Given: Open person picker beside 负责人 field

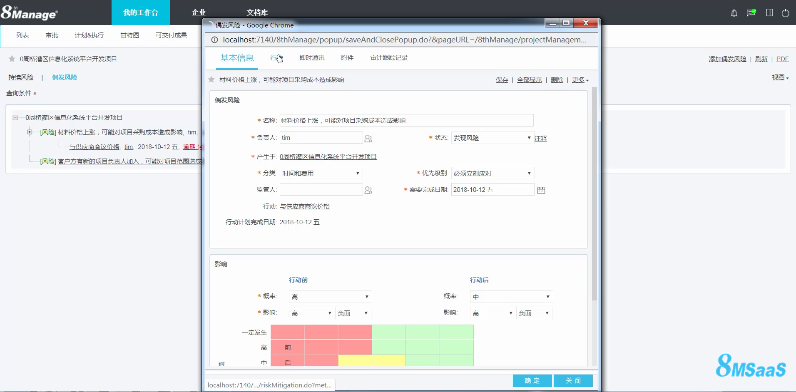Looking at the screenshot, I should click(x=368, y=138).
